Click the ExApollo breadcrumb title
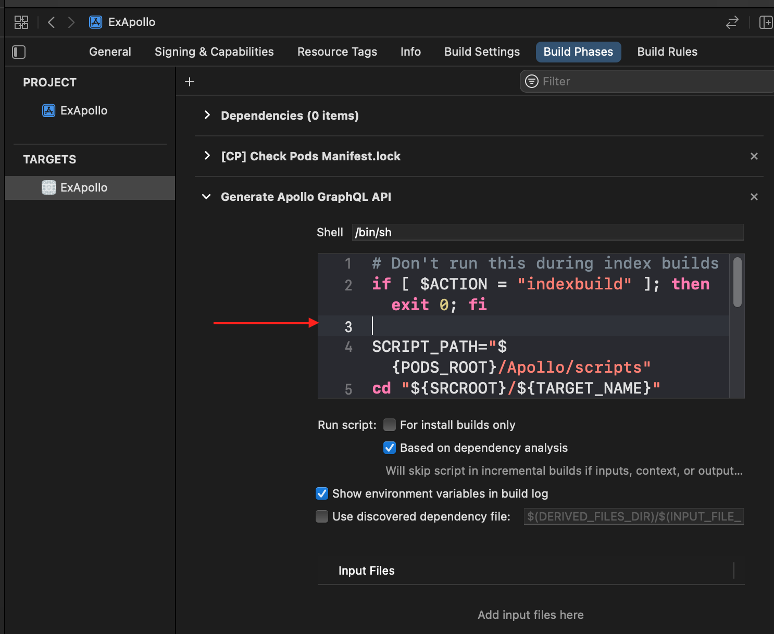The height and width of the screenshot is (634, 774). click(132, 22)
